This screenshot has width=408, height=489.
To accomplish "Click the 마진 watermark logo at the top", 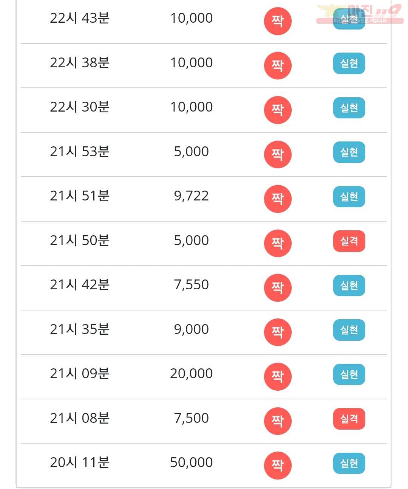I will coord(360,14).
